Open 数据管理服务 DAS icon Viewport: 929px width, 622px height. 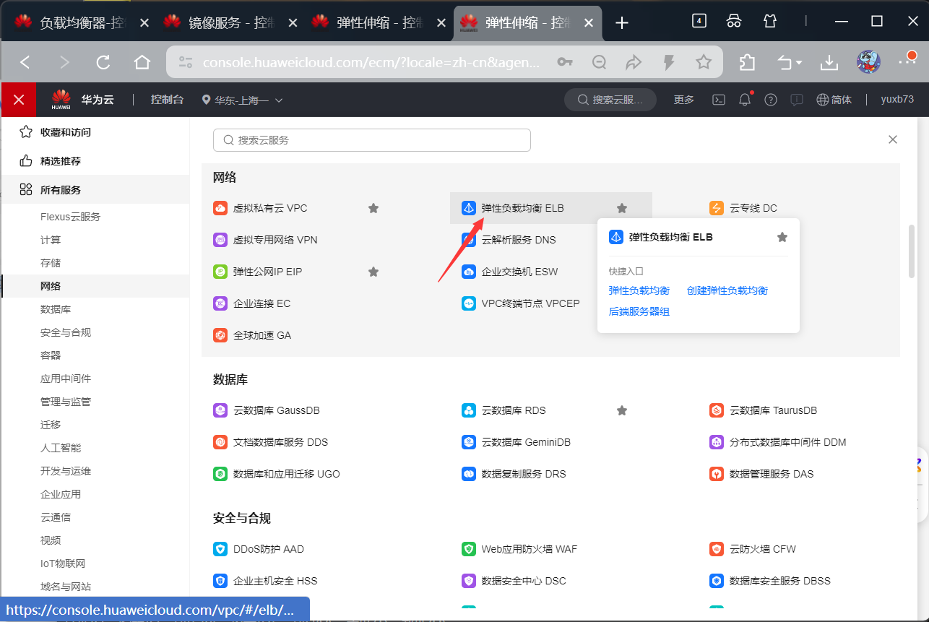[717, 474]
